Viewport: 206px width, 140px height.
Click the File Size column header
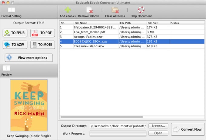[x=158, y=23]
